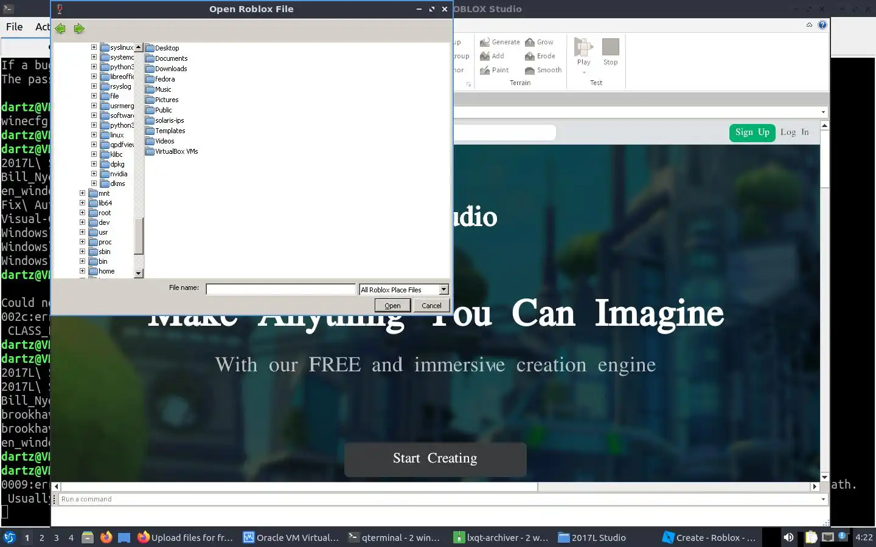Click the Log In link
The image size is (876, 547).
tap(794, 132)
